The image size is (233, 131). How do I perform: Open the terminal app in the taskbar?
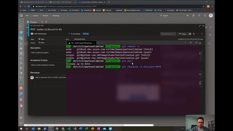click(x=51, y=129)
